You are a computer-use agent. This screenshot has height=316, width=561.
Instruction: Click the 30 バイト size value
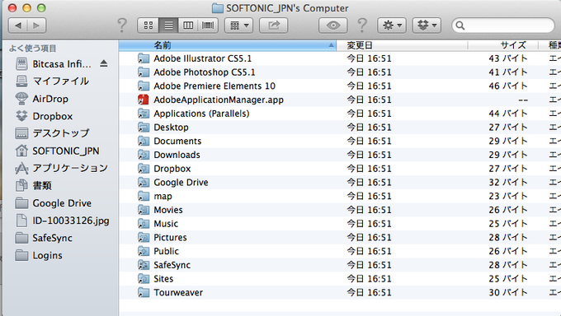[508, 292]
